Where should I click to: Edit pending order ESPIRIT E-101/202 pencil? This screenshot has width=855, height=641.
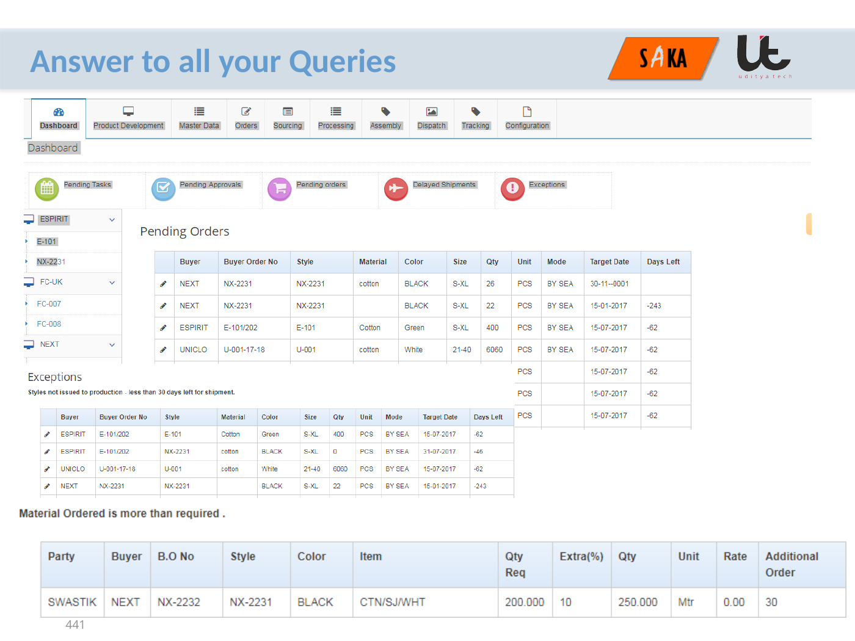163,328
